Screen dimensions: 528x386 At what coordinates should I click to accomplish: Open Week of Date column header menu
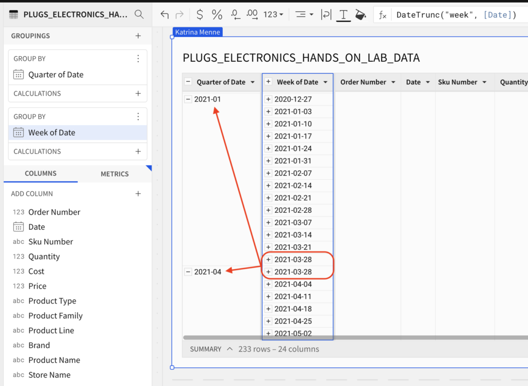click(325, 82)
